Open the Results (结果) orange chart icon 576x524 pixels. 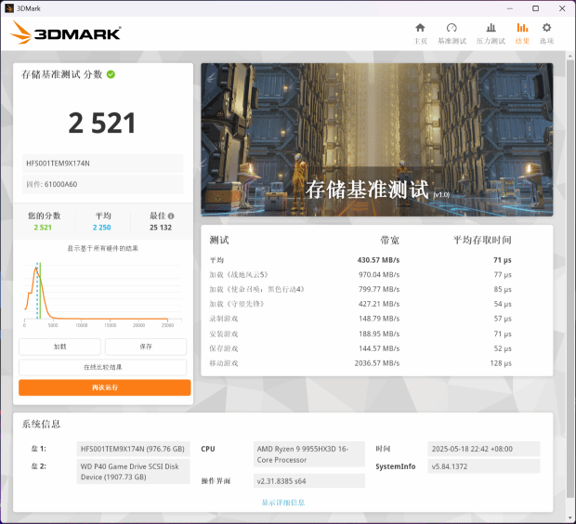522,28
